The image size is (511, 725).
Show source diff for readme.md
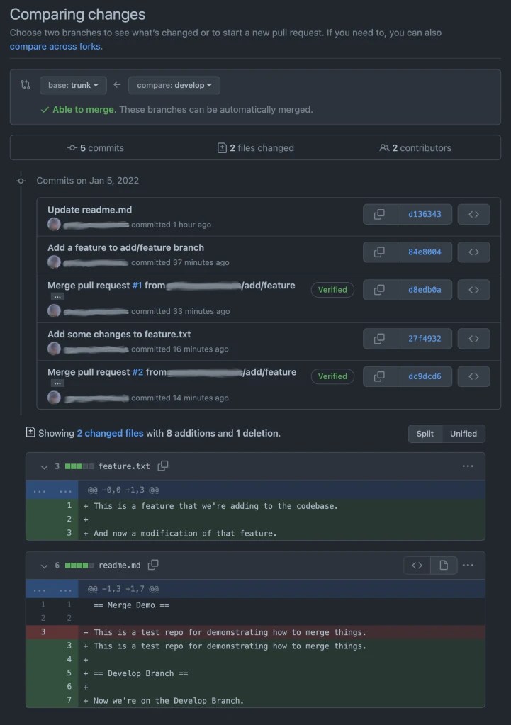(417, 565)
